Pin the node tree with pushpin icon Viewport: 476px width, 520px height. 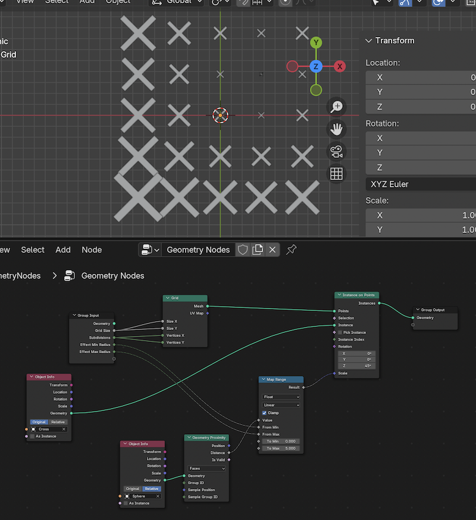click(x=291, y=250)
